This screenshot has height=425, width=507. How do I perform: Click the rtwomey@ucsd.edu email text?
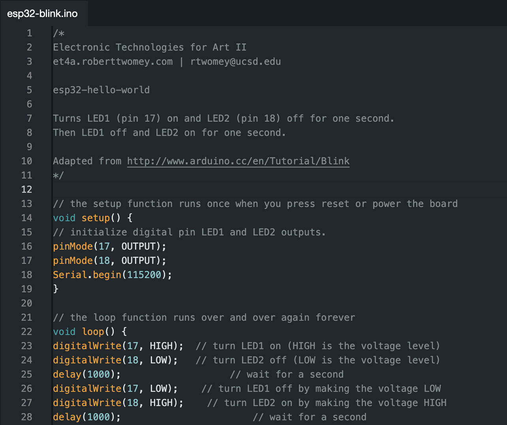[236, 62]
